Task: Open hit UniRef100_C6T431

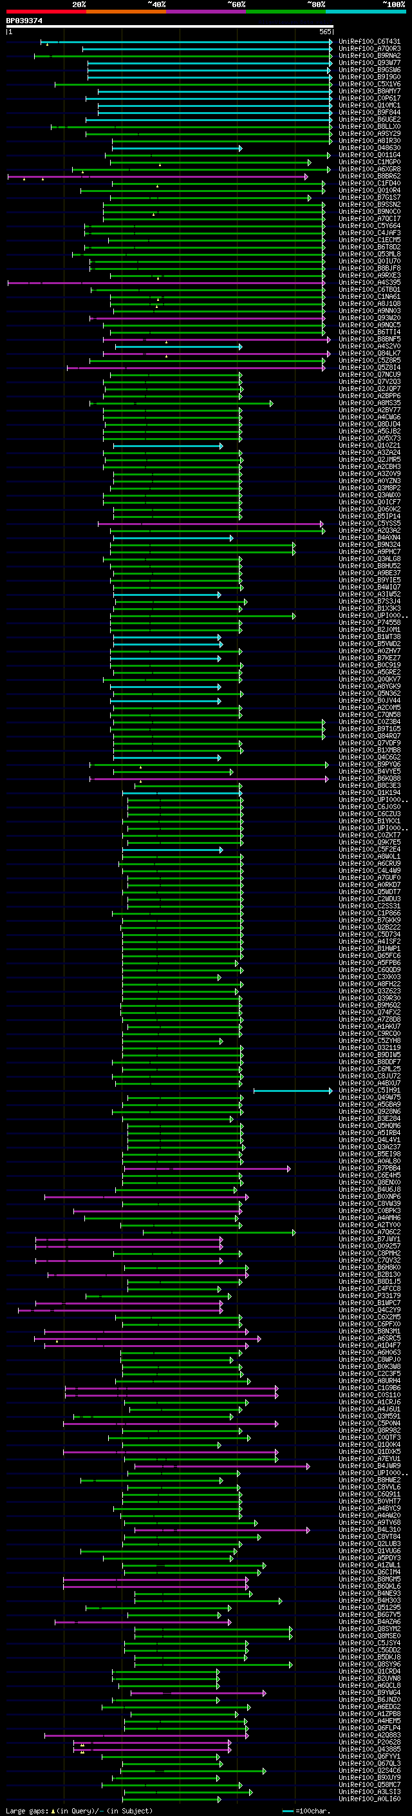Action: point(370,42)
